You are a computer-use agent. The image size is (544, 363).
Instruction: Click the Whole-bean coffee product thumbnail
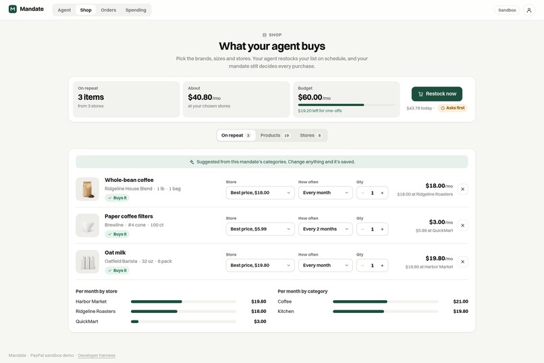coord(88,189)
